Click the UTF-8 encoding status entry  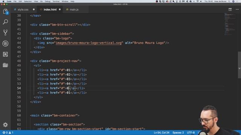point(191,132)
